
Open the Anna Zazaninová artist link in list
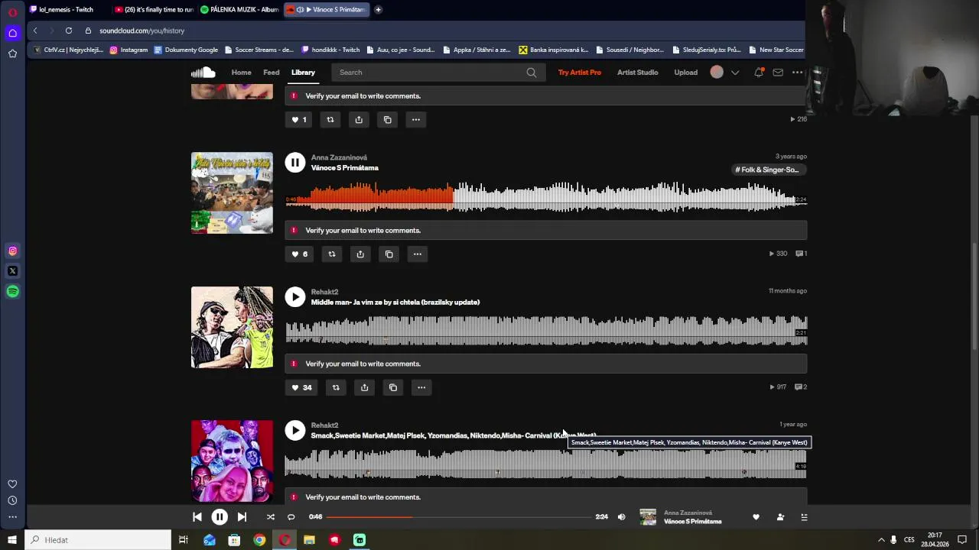339,157
